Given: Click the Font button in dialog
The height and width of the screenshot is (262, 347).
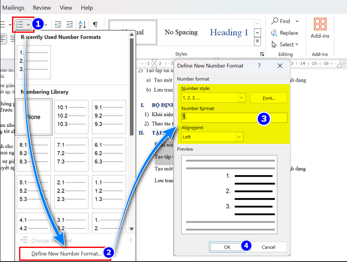Looking at the screenshot, I should [269, 98].
